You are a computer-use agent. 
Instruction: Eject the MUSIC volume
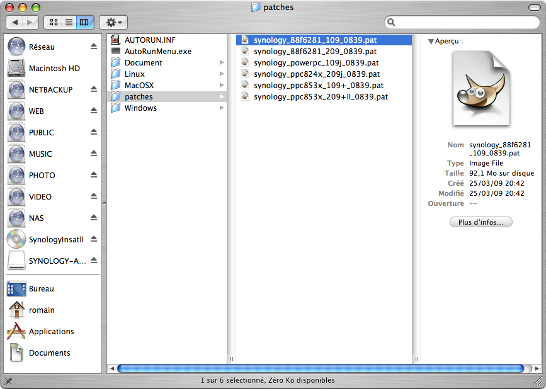click(x=94, y=154)
